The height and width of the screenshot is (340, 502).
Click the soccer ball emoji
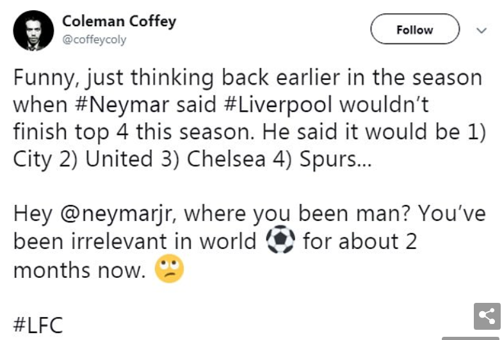(279, 242)
